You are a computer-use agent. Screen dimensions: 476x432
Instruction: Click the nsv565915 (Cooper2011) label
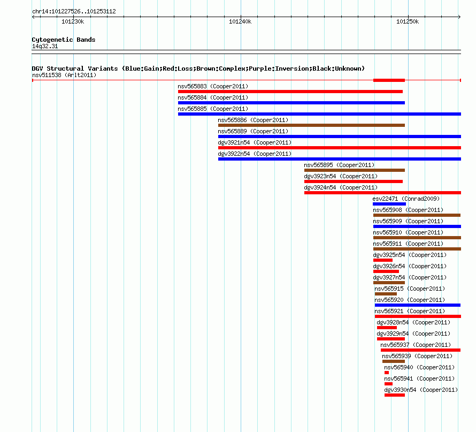[x=410, y=289]
